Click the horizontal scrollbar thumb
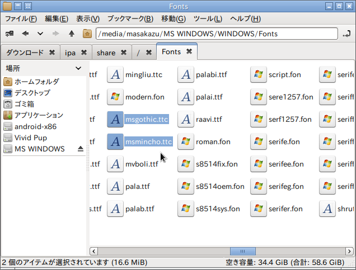Viewport: 356px width, 270px height. pyautogui.click(x=243, y=251)
